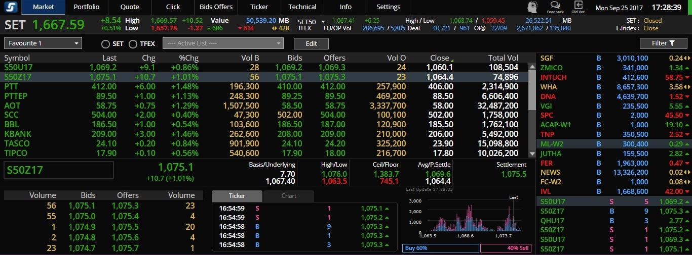Click the S50Z17 symbol input field
The width and height of the screenshot is (692, 255).
coord(59,170)
